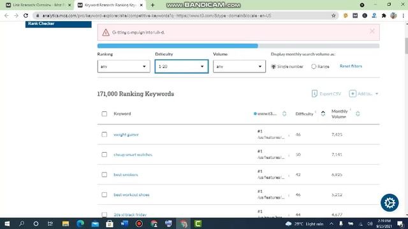Open notification center icon
Screen dimensions: 408x229
point(400,224)
